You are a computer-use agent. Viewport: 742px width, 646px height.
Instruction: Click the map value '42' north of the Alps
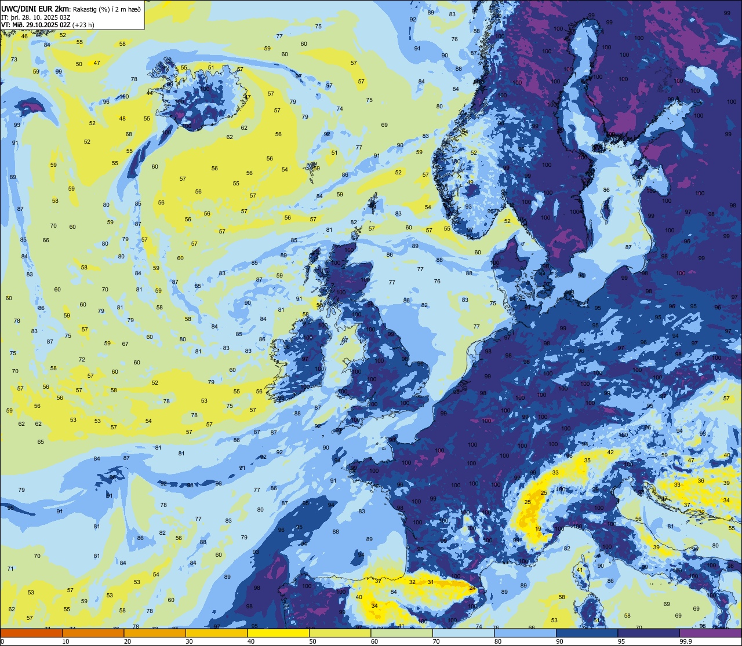point(610,452)
